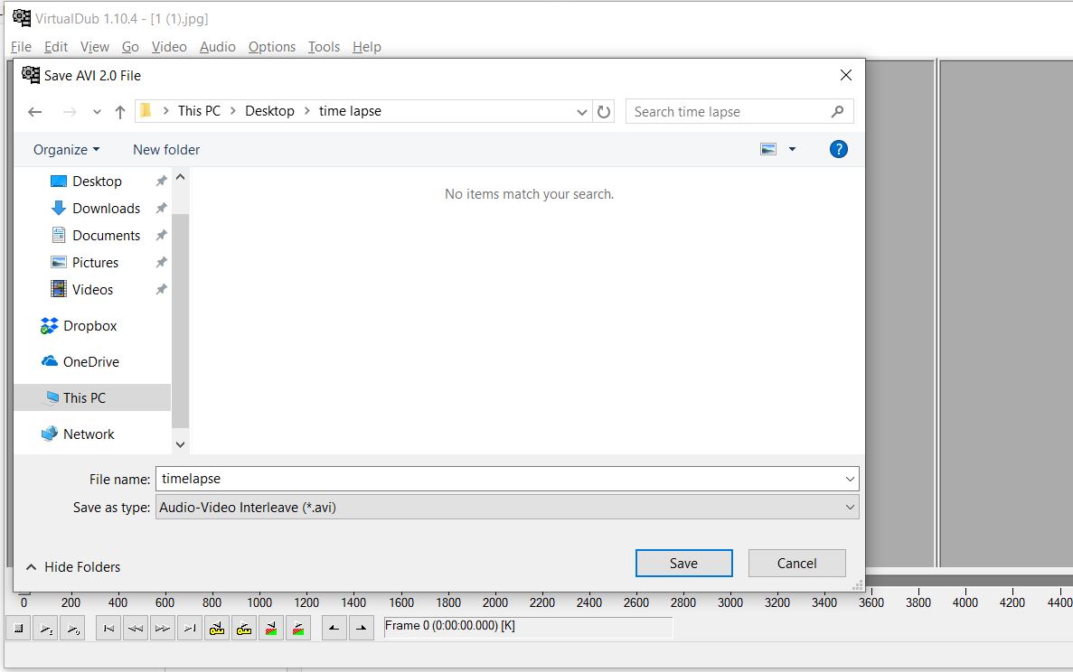Change view with the view icon button

768,149
